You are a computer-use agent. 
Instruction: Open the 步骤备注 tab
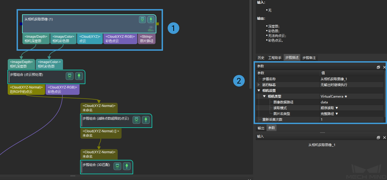[309, 58]
